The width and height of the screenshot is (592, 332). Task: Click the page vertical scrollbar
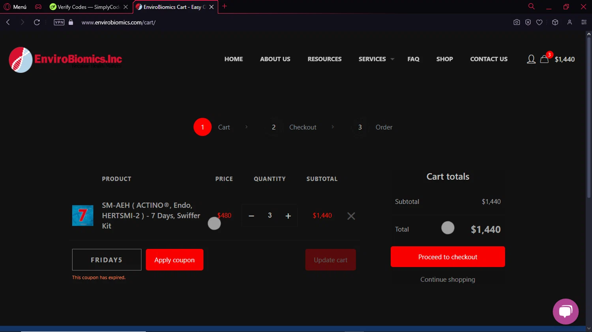pos(588,118)
